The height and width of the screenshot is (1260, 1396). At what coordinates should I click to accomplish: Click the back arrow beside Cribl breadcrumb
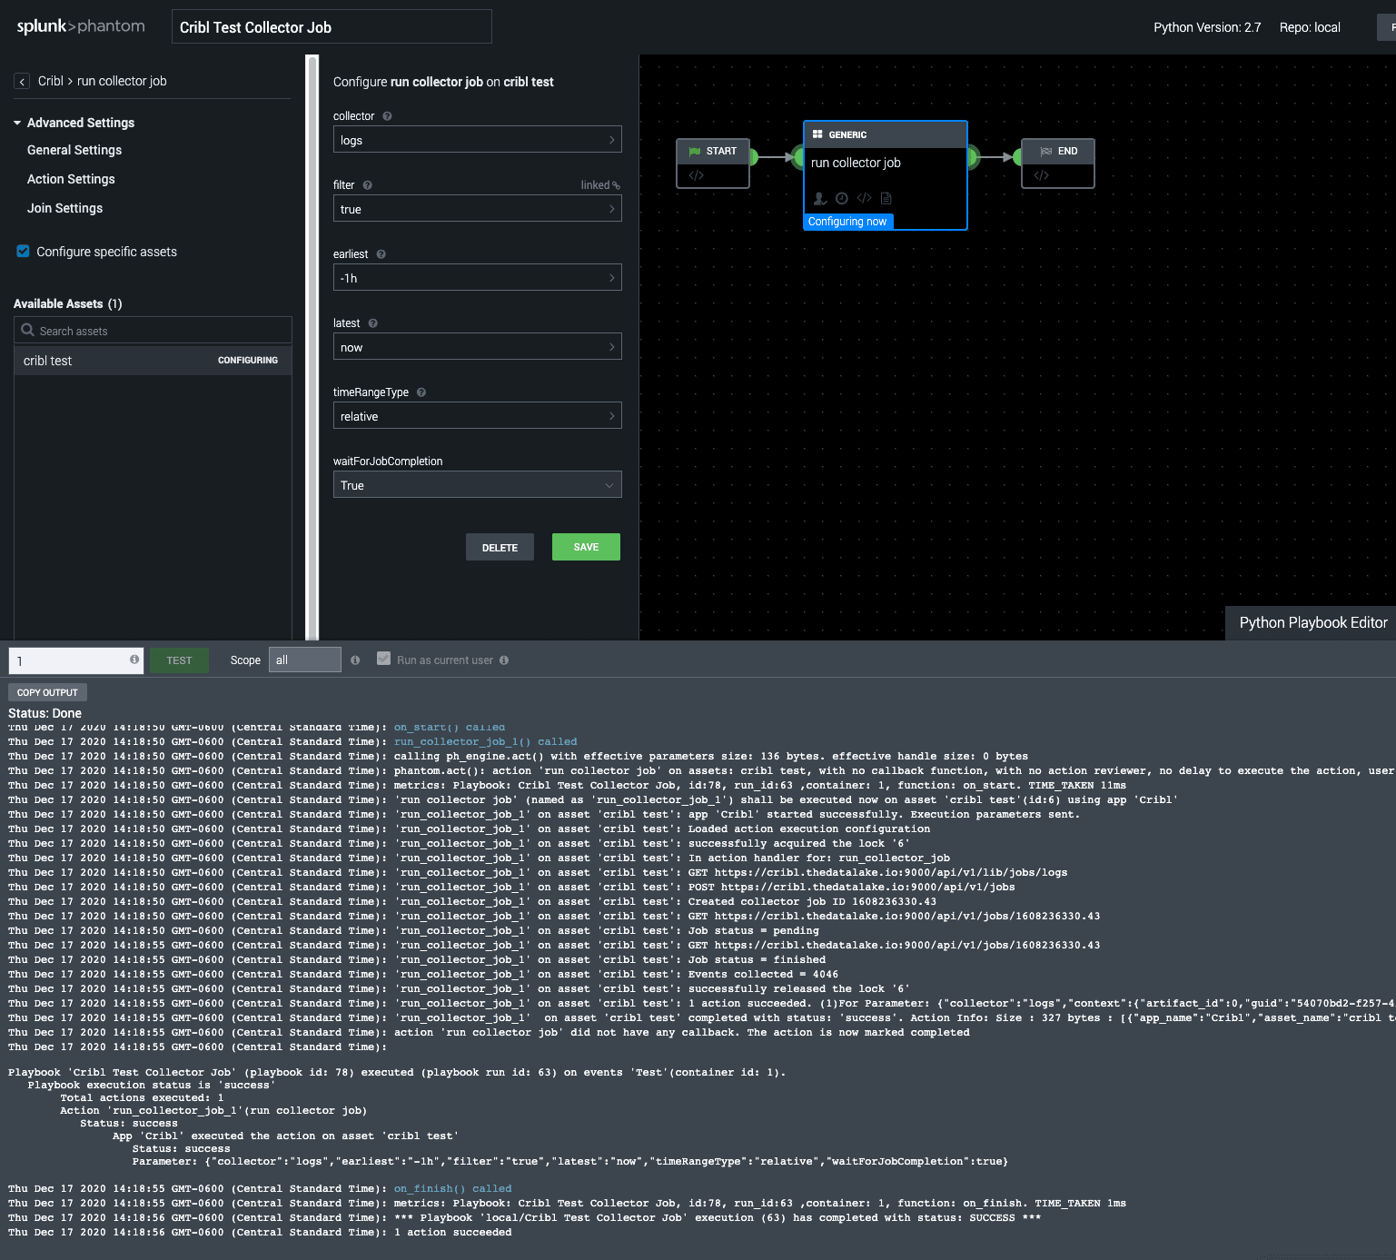(22, 82)
